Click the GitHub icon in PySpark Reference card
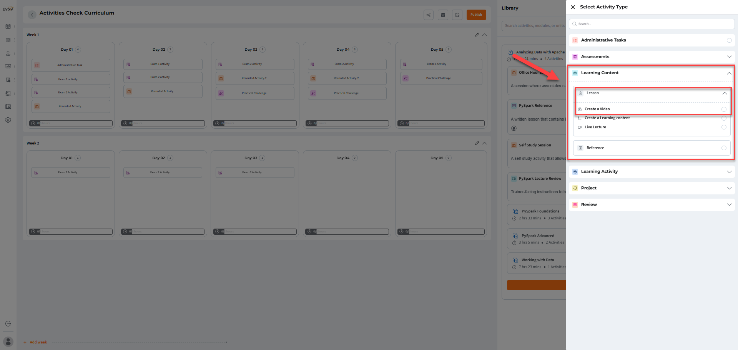The height and width of the screenshot is (350, 738). (514, 128)
